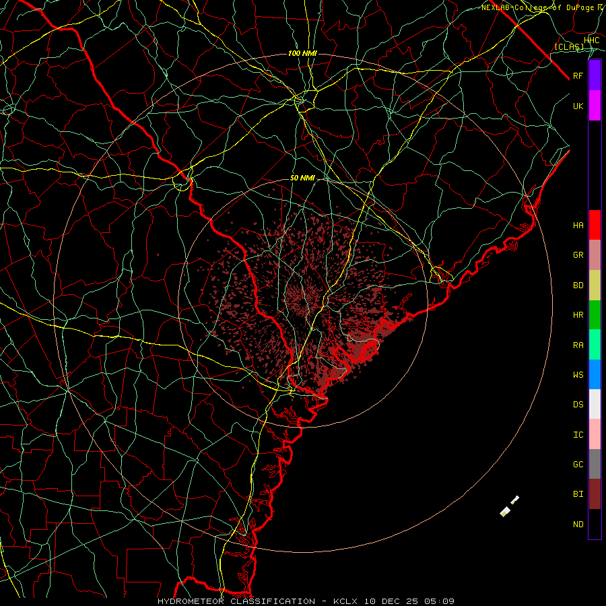Click the '100 NMI' range ring label
Screen dimensions: 606x606
pyautogui.click(x=302, y=53)
